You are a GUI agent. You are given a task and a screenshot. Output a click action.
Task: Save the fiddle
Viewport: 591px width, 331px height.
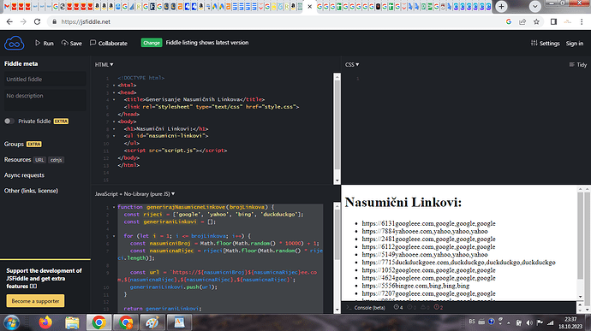(x=72, y=43)
